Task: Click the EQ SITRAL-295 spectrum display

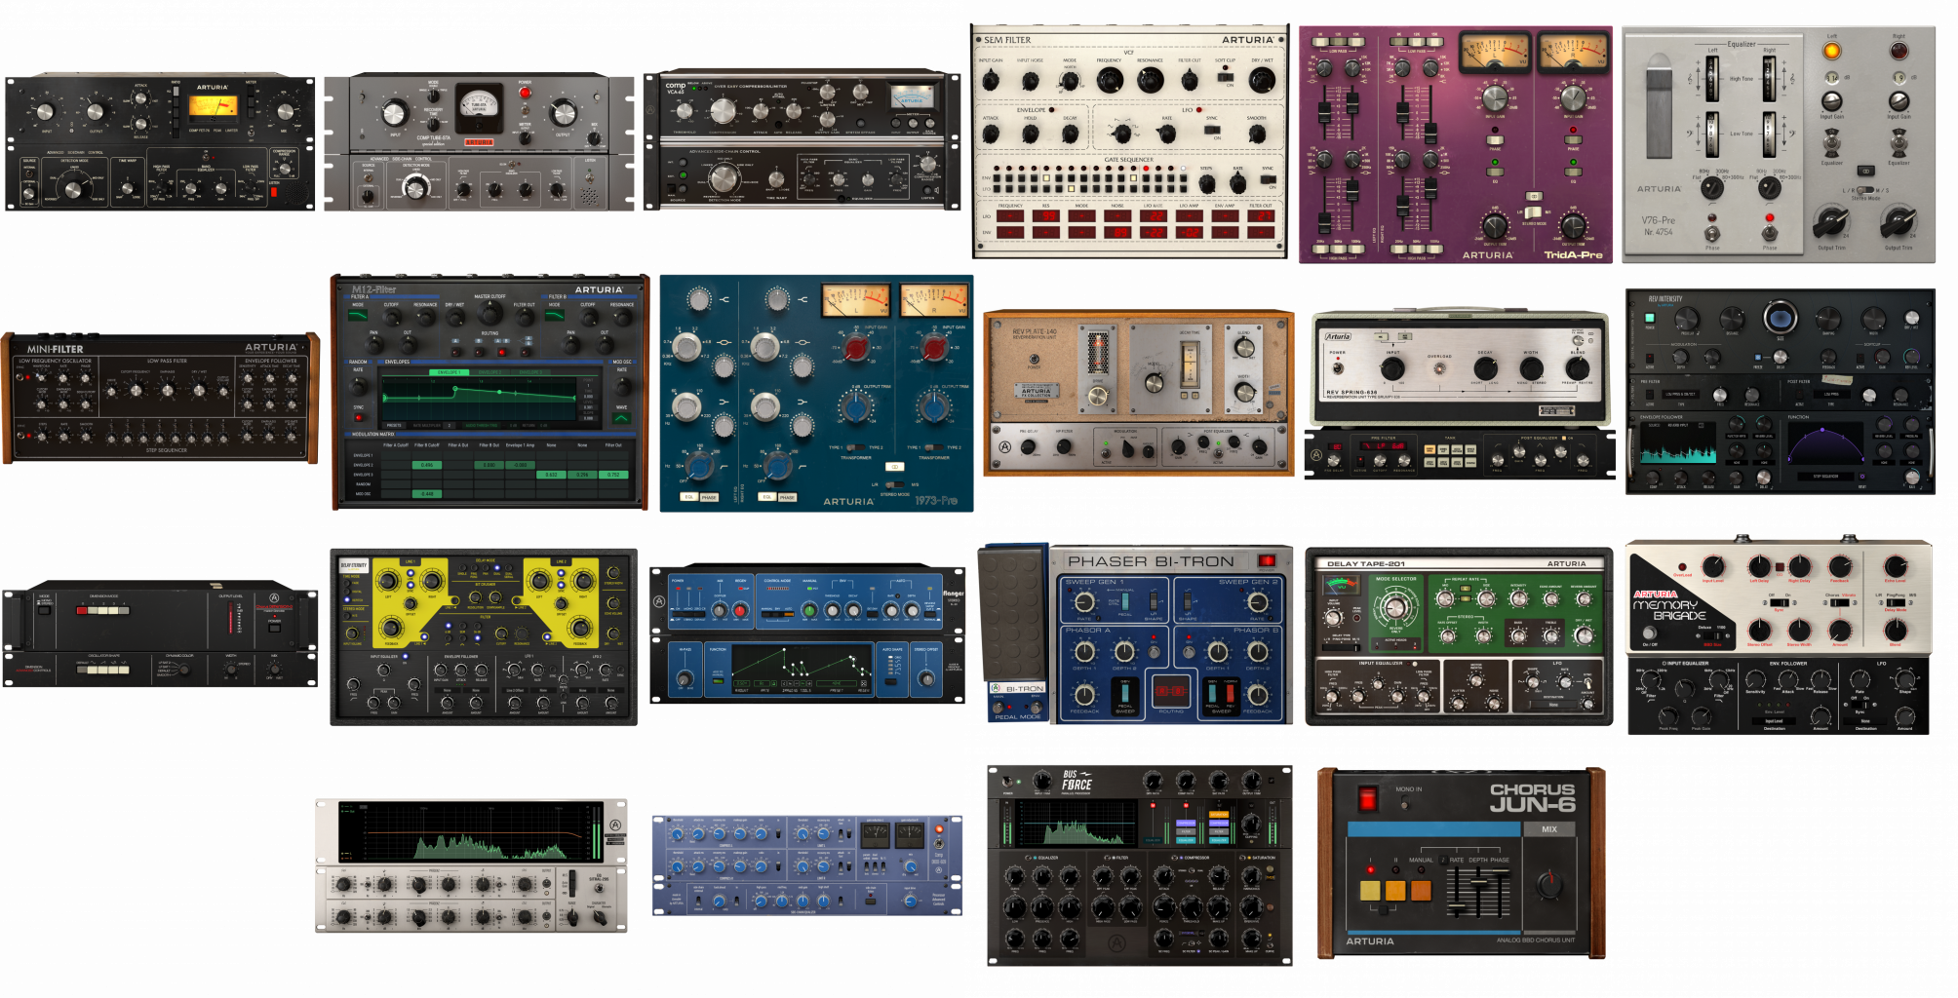Action: click(471, 831)
